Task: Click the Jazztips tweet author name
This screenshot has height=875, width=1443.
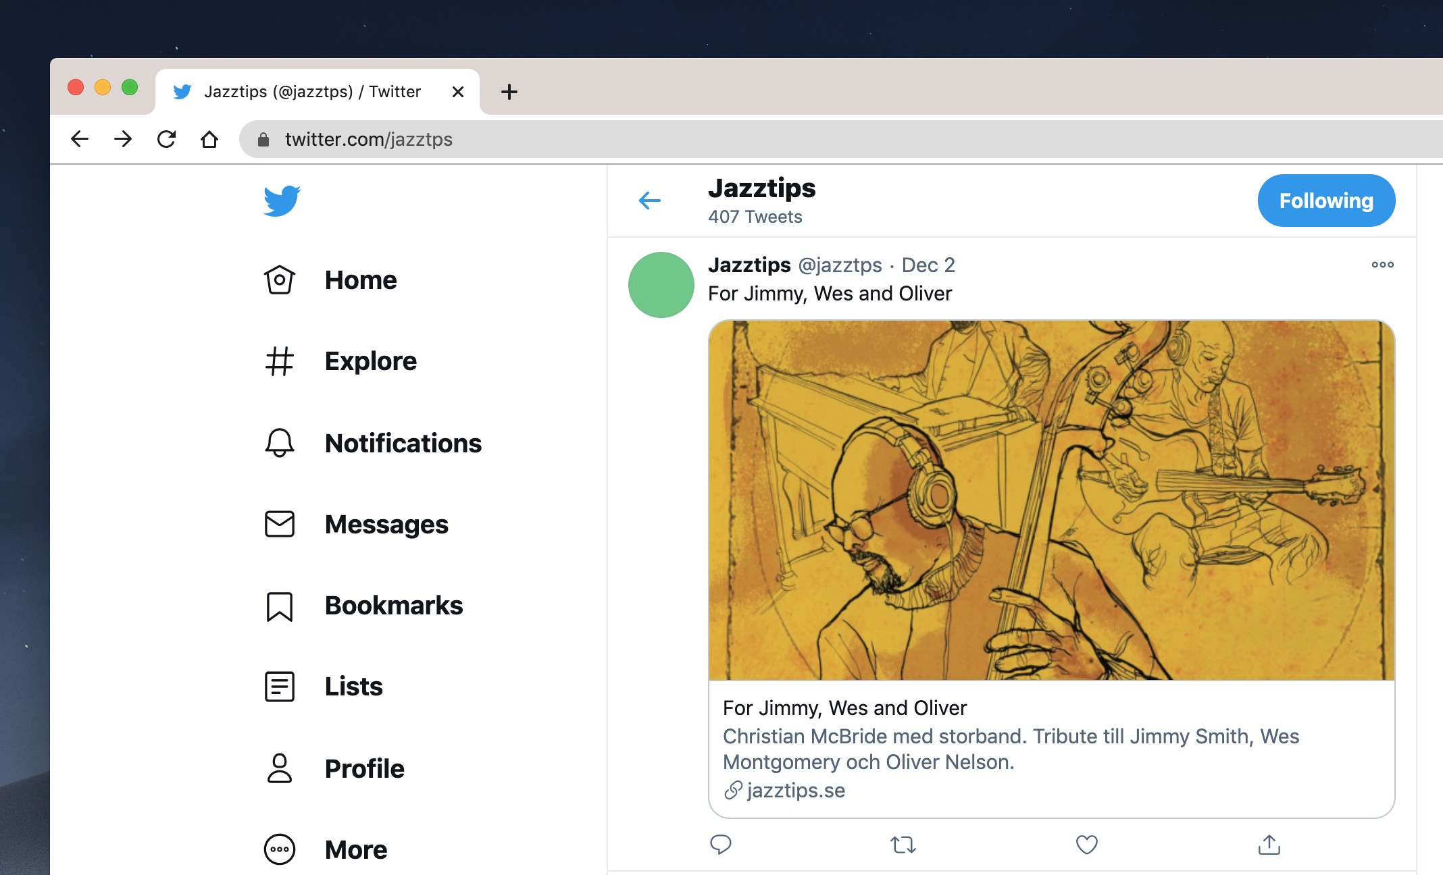Action: coord(749,265)
